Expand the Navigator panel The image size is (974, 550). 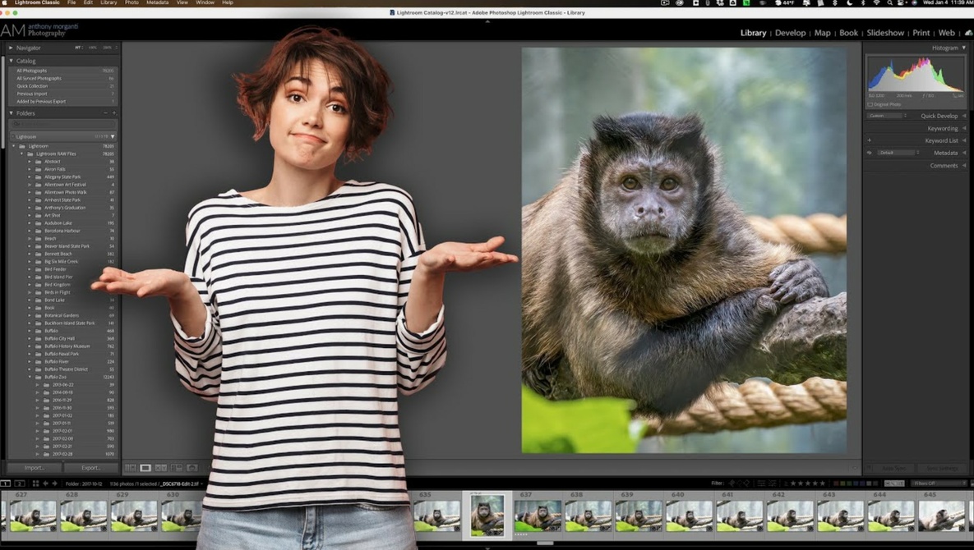(11, 48)
